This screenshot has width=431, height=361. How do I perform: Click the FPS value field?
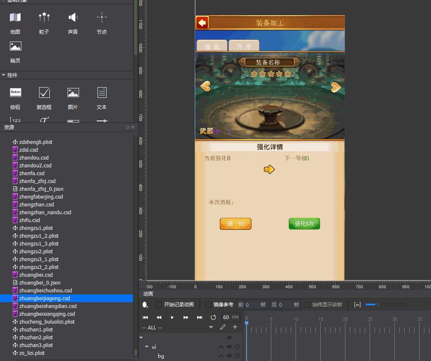tap(226, 317)
